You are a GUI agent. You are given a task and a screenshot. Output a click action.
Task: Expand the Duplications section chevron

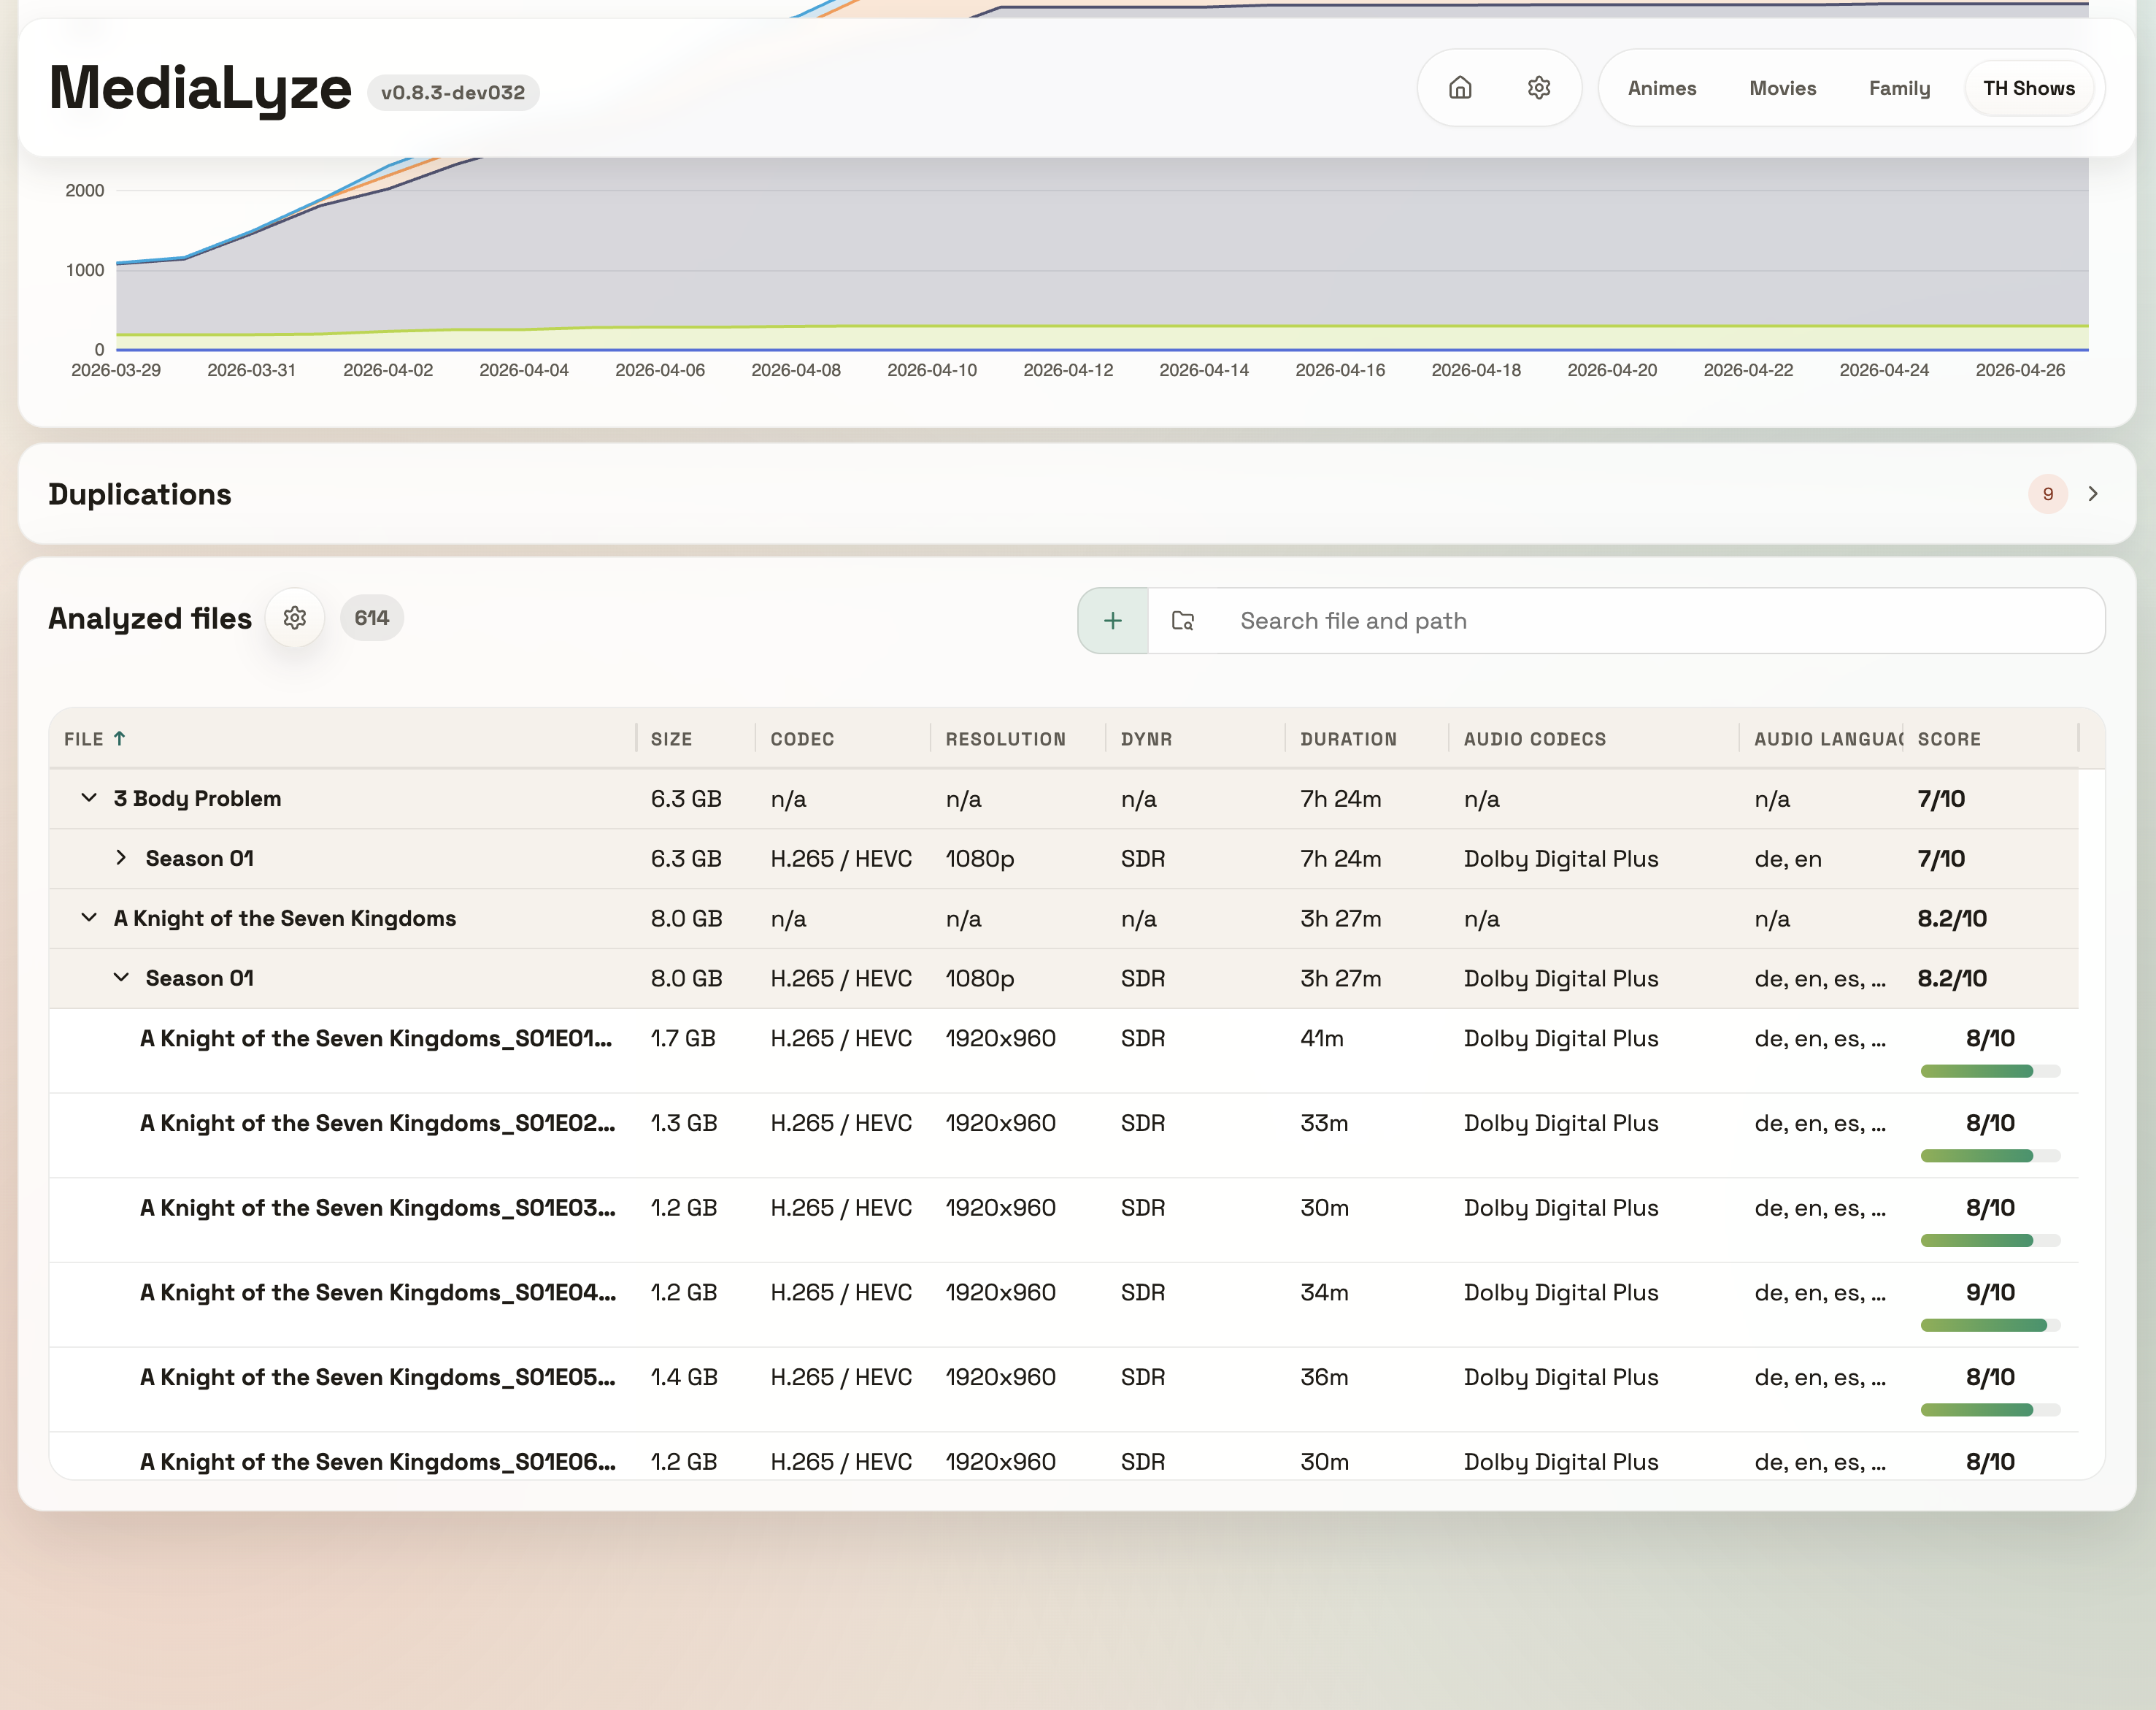(x=2093, y=494)
